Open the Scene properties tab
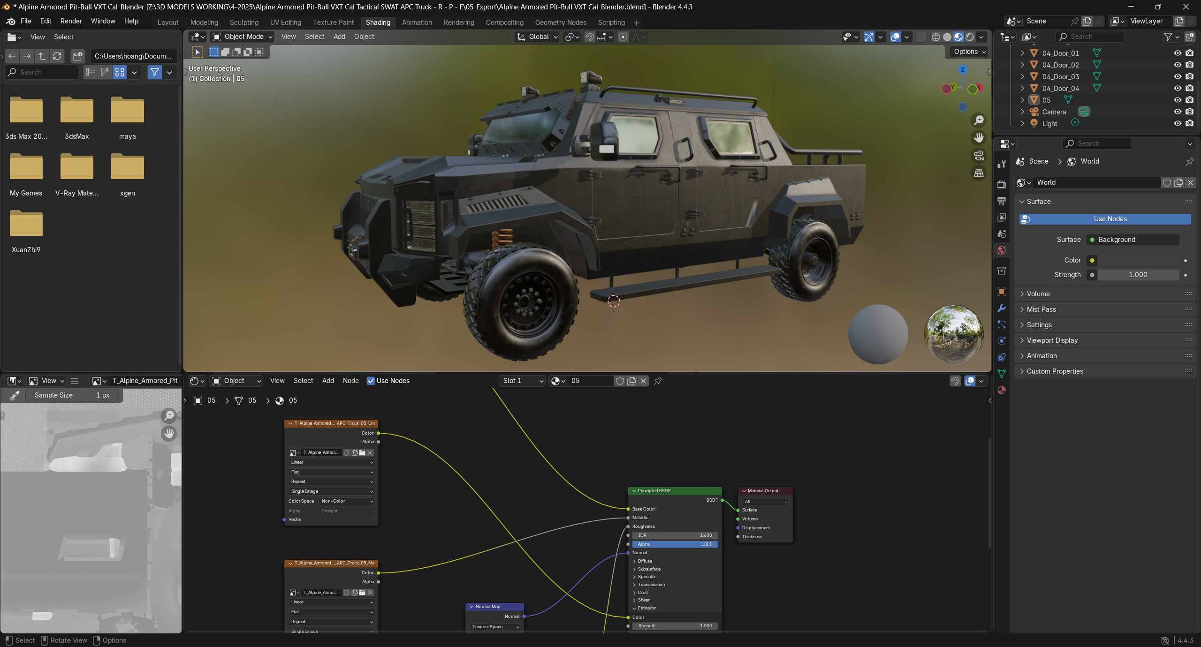The width and height of the screenshot is (1201, 647). pos(1002,233)
